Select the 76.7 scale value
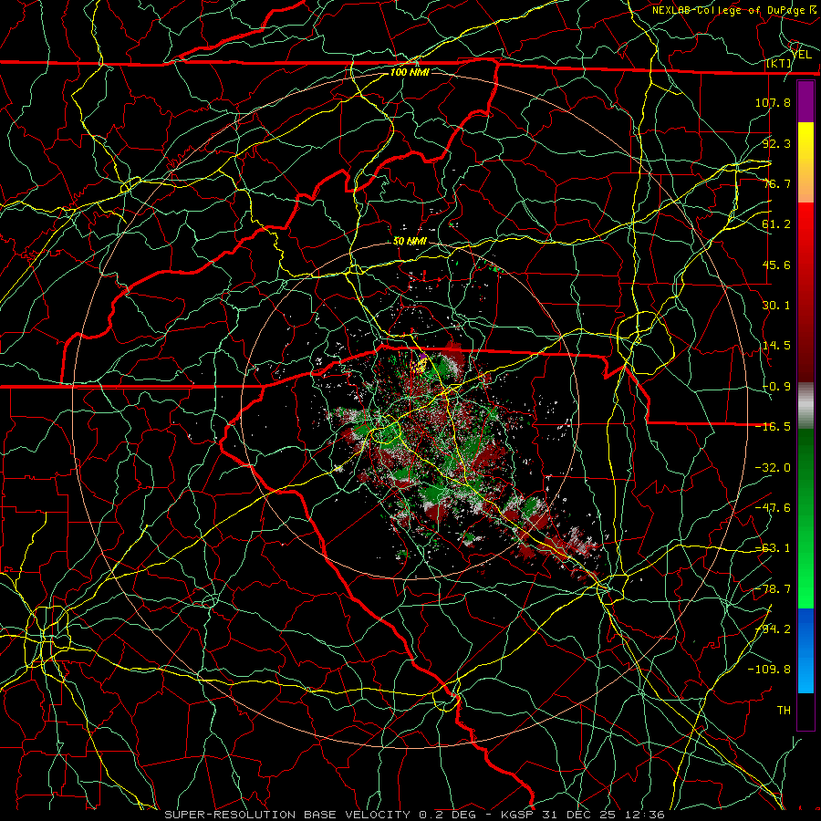Screen dimensions: 821x821 (777, 183)
